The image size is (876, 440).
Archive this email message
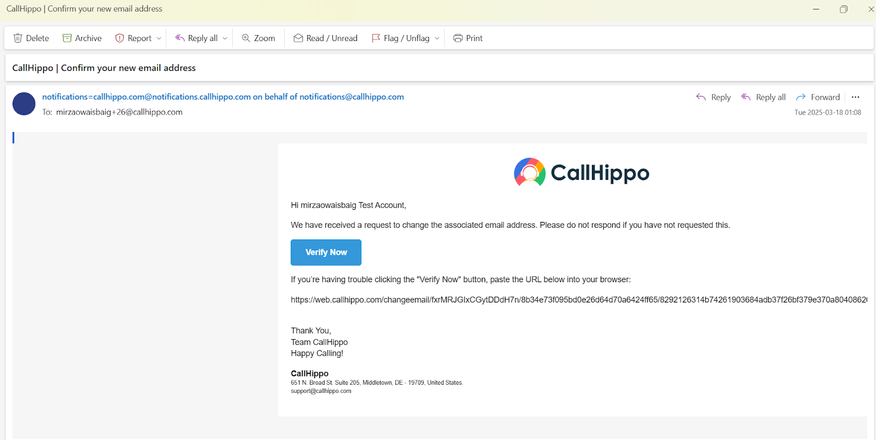[x=82, y=38]
